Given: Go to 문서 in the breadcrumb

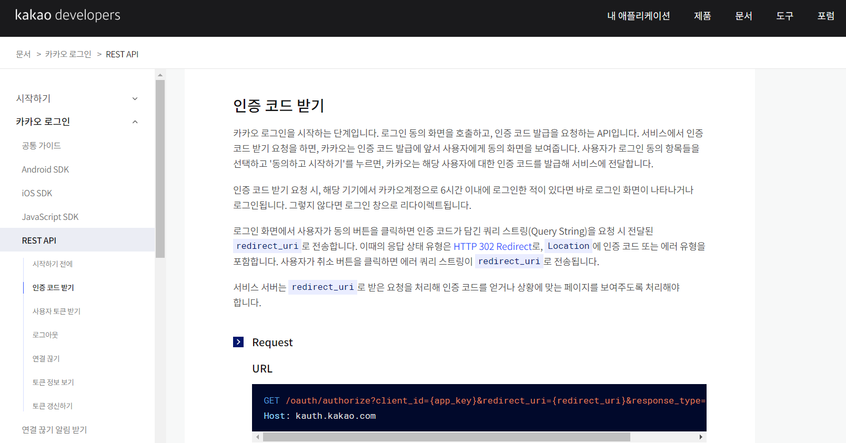Looking at the screenshot, I should coord(23,54).
